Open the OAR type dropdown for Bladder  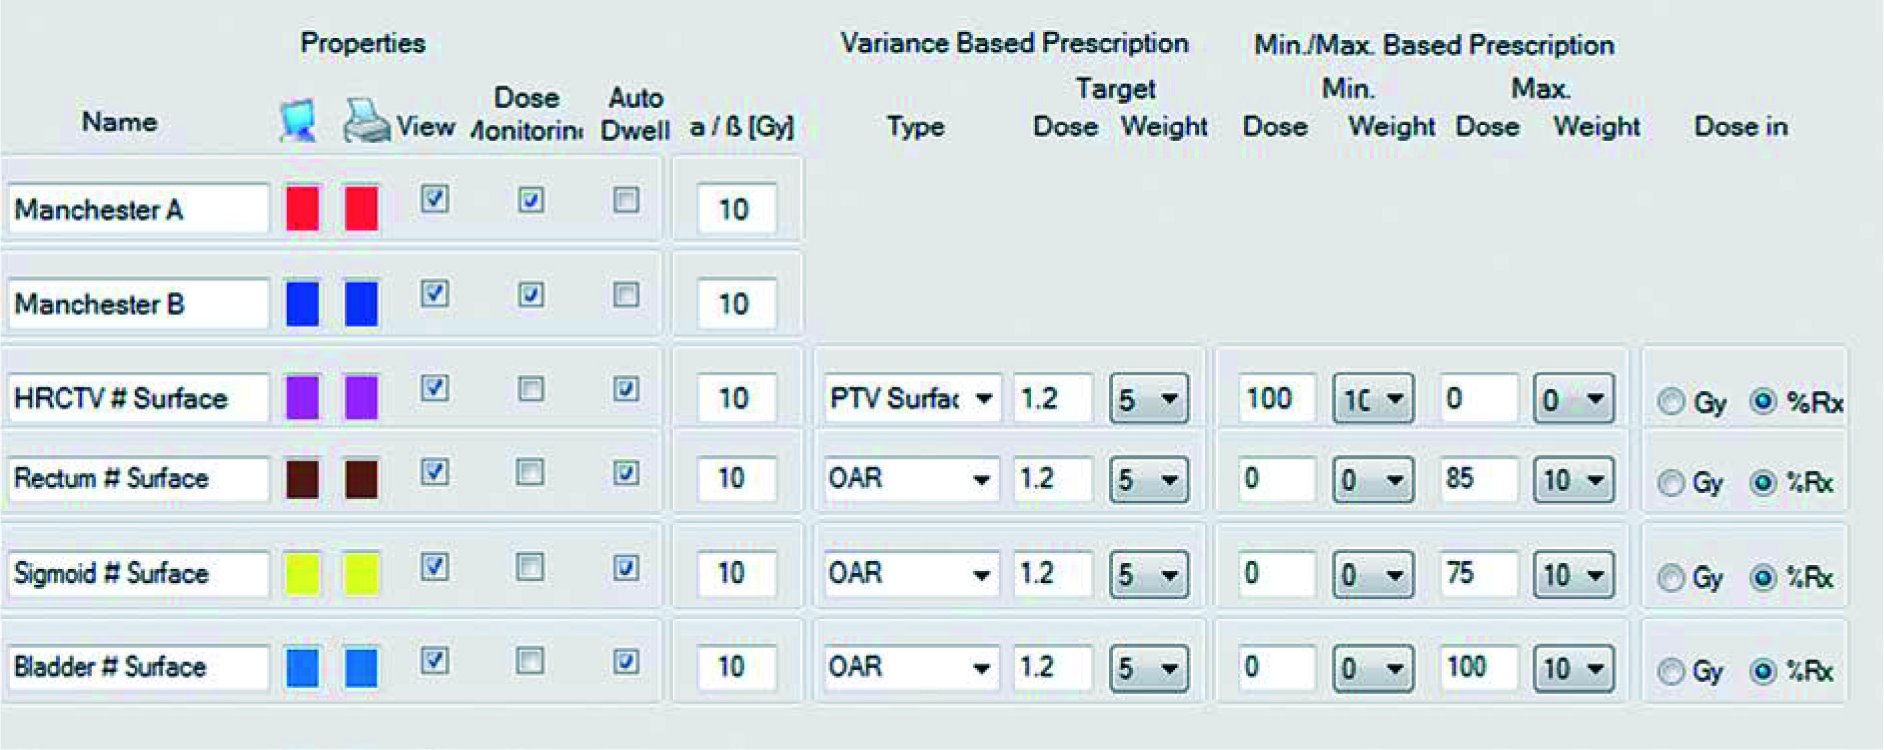click(981, 668)
